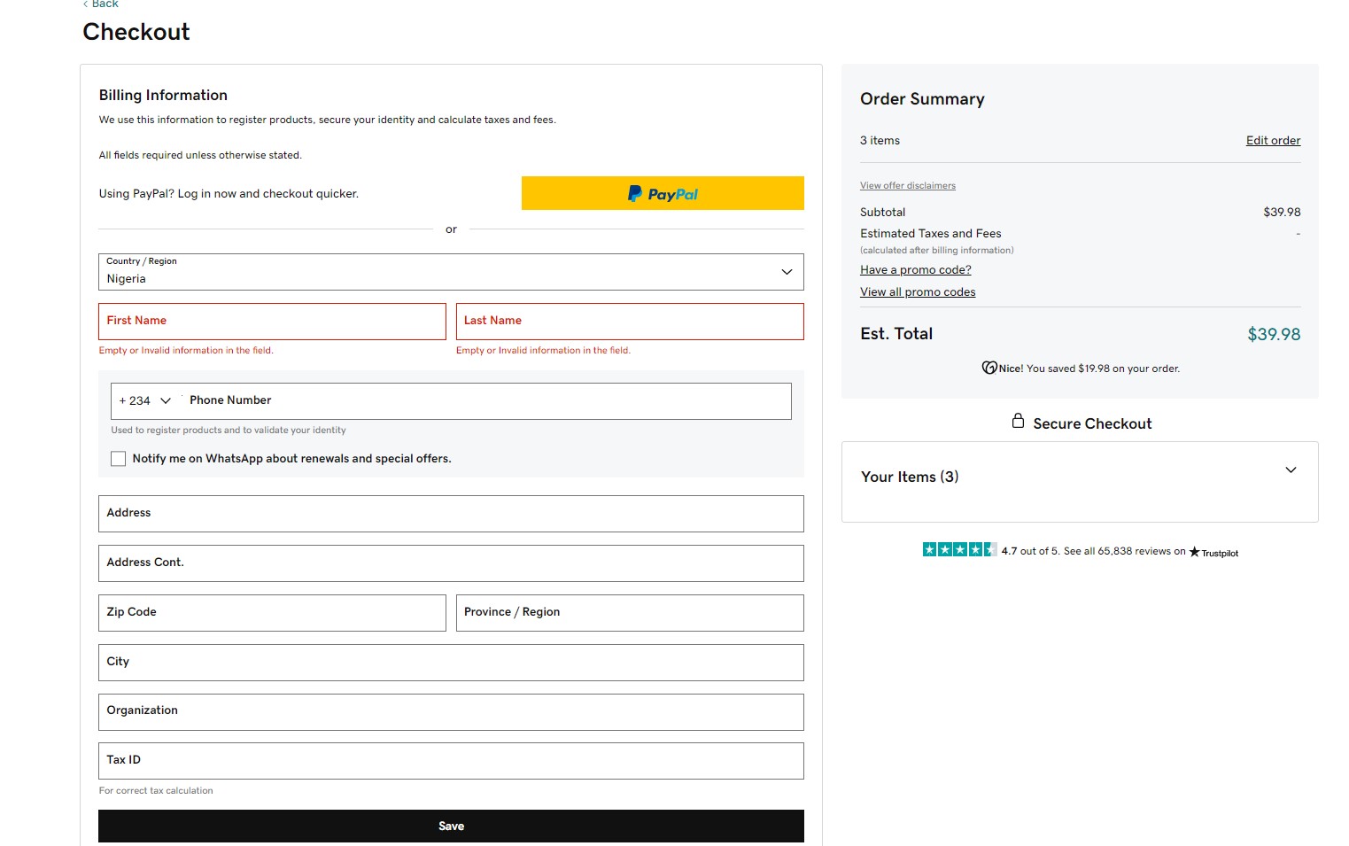Enable WhatsApp renewal notifications
The height and width of the screenshot is (846, 1349).
tap(118, 458)
